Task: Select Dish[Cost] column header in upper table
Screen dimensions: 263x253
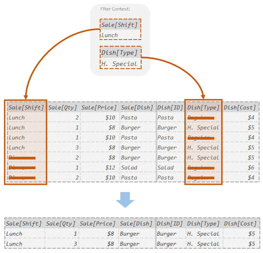Action: [x=240, y=107]
